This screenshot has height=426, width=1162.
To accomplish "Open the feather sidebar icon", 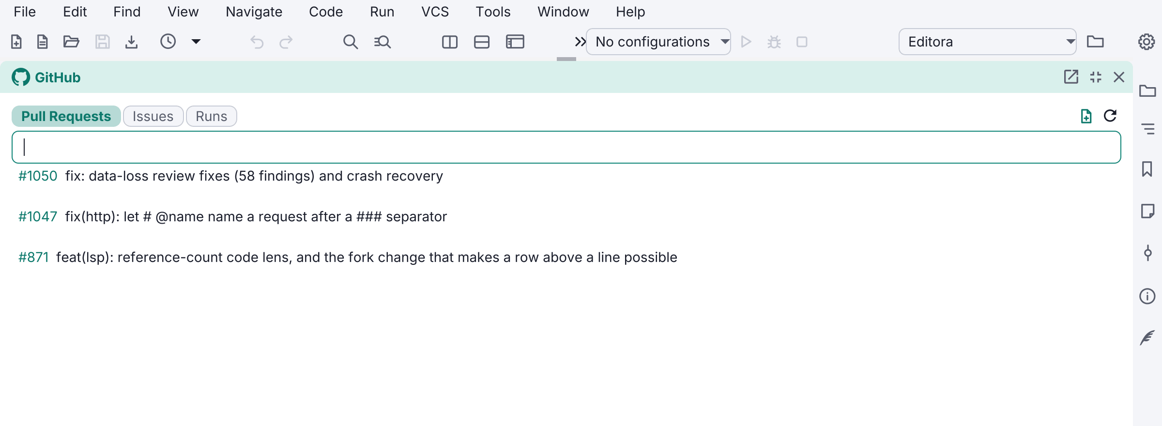I will tap(1147, 337).
